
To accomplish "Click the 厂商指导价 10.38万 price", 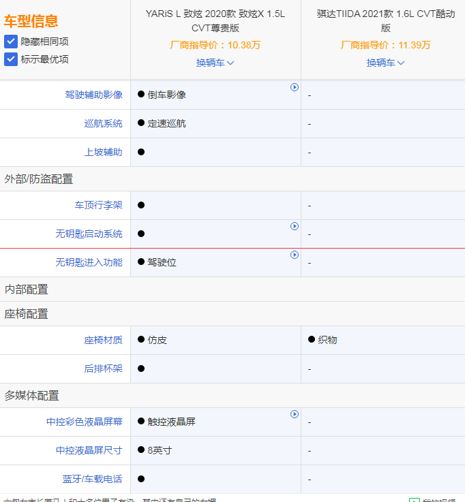I will 215,45.
